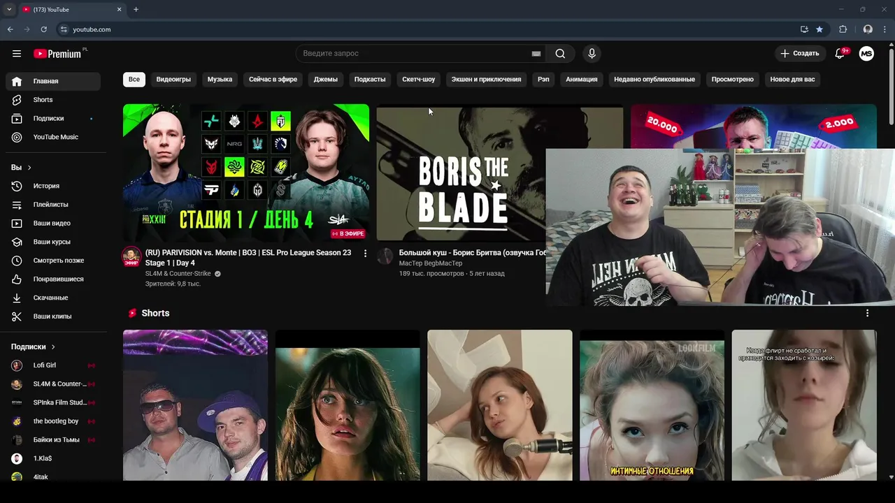
Task: Open SPInka Film Stud subscription
Action: click(x=53, y=402)
